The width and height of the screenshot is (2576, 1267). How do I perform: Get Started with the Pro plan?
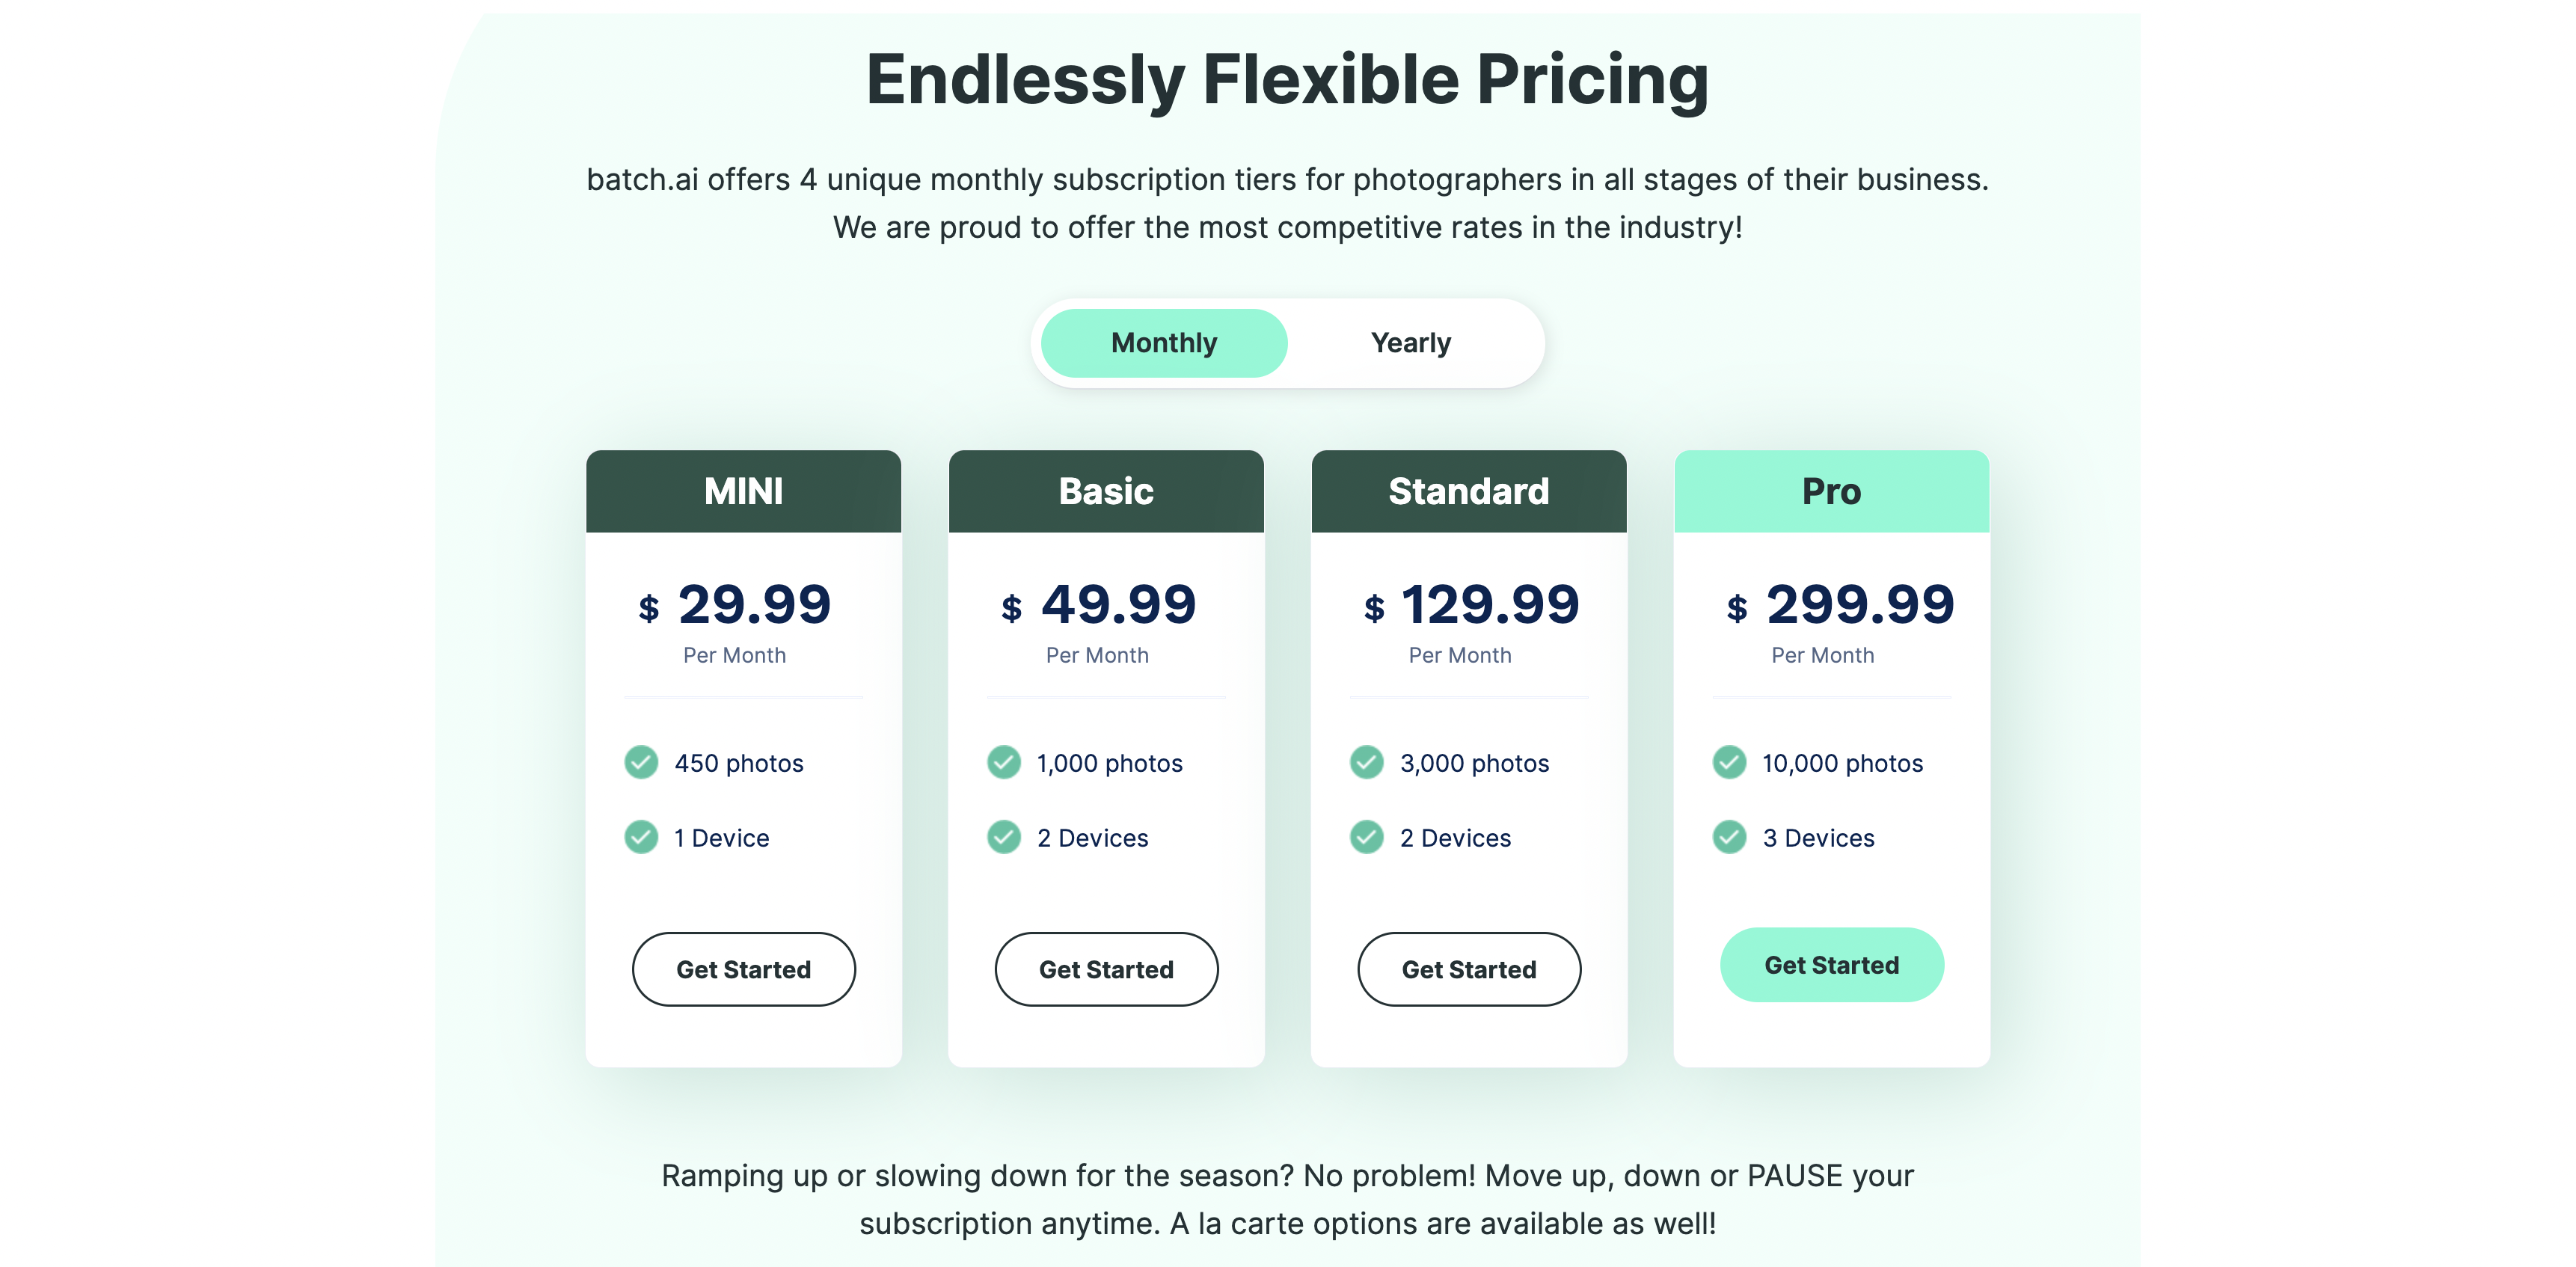[1832, 965]
